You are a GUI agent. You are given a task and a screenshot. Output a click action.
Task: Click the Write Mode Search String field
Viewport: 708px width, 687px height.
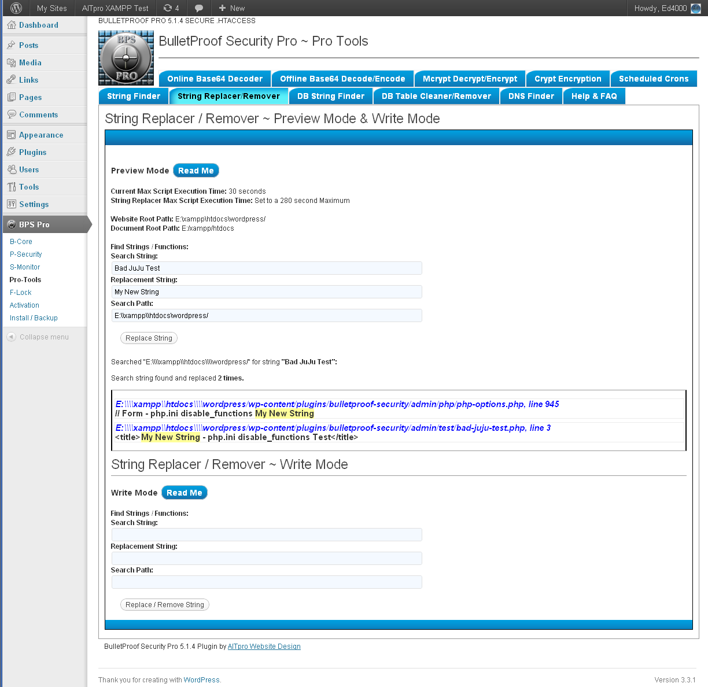point(267,535)
